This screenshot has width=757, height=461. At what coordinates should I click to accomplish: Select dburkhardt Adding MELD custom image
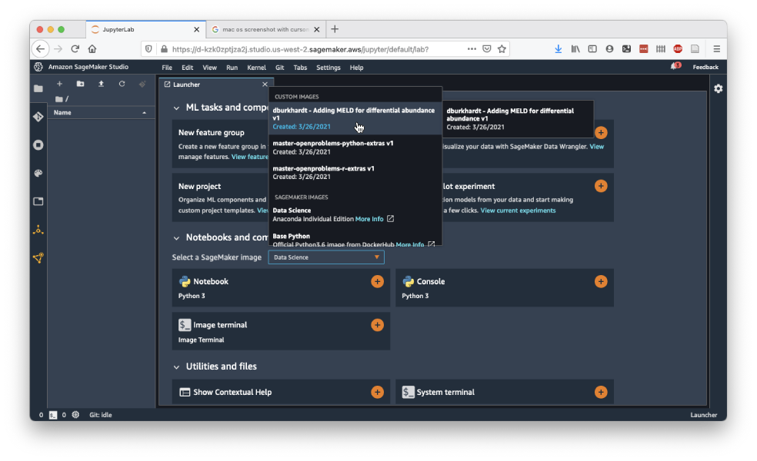coord(355,118)
